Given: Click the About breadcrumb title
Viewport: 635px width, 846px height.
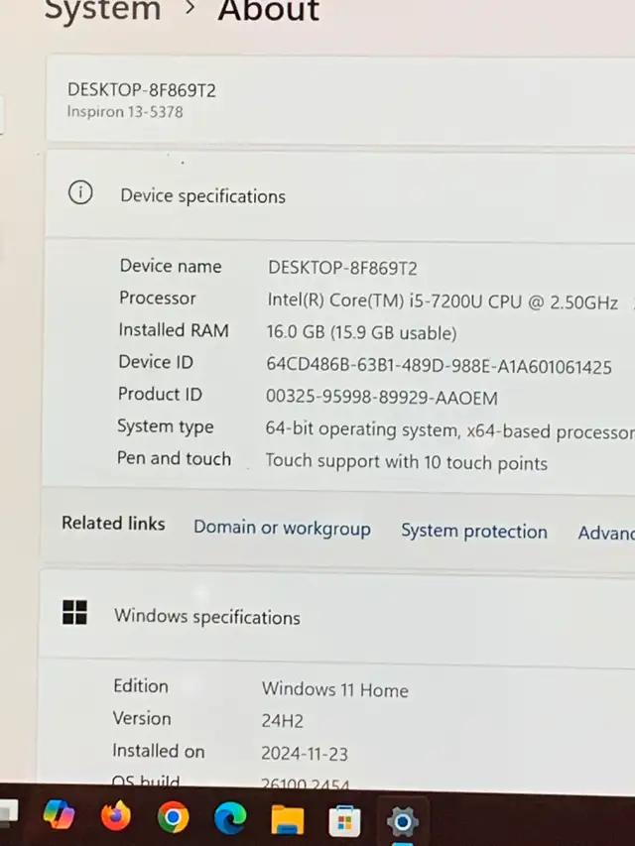Looking at the screenshot, I should [268, 11].
